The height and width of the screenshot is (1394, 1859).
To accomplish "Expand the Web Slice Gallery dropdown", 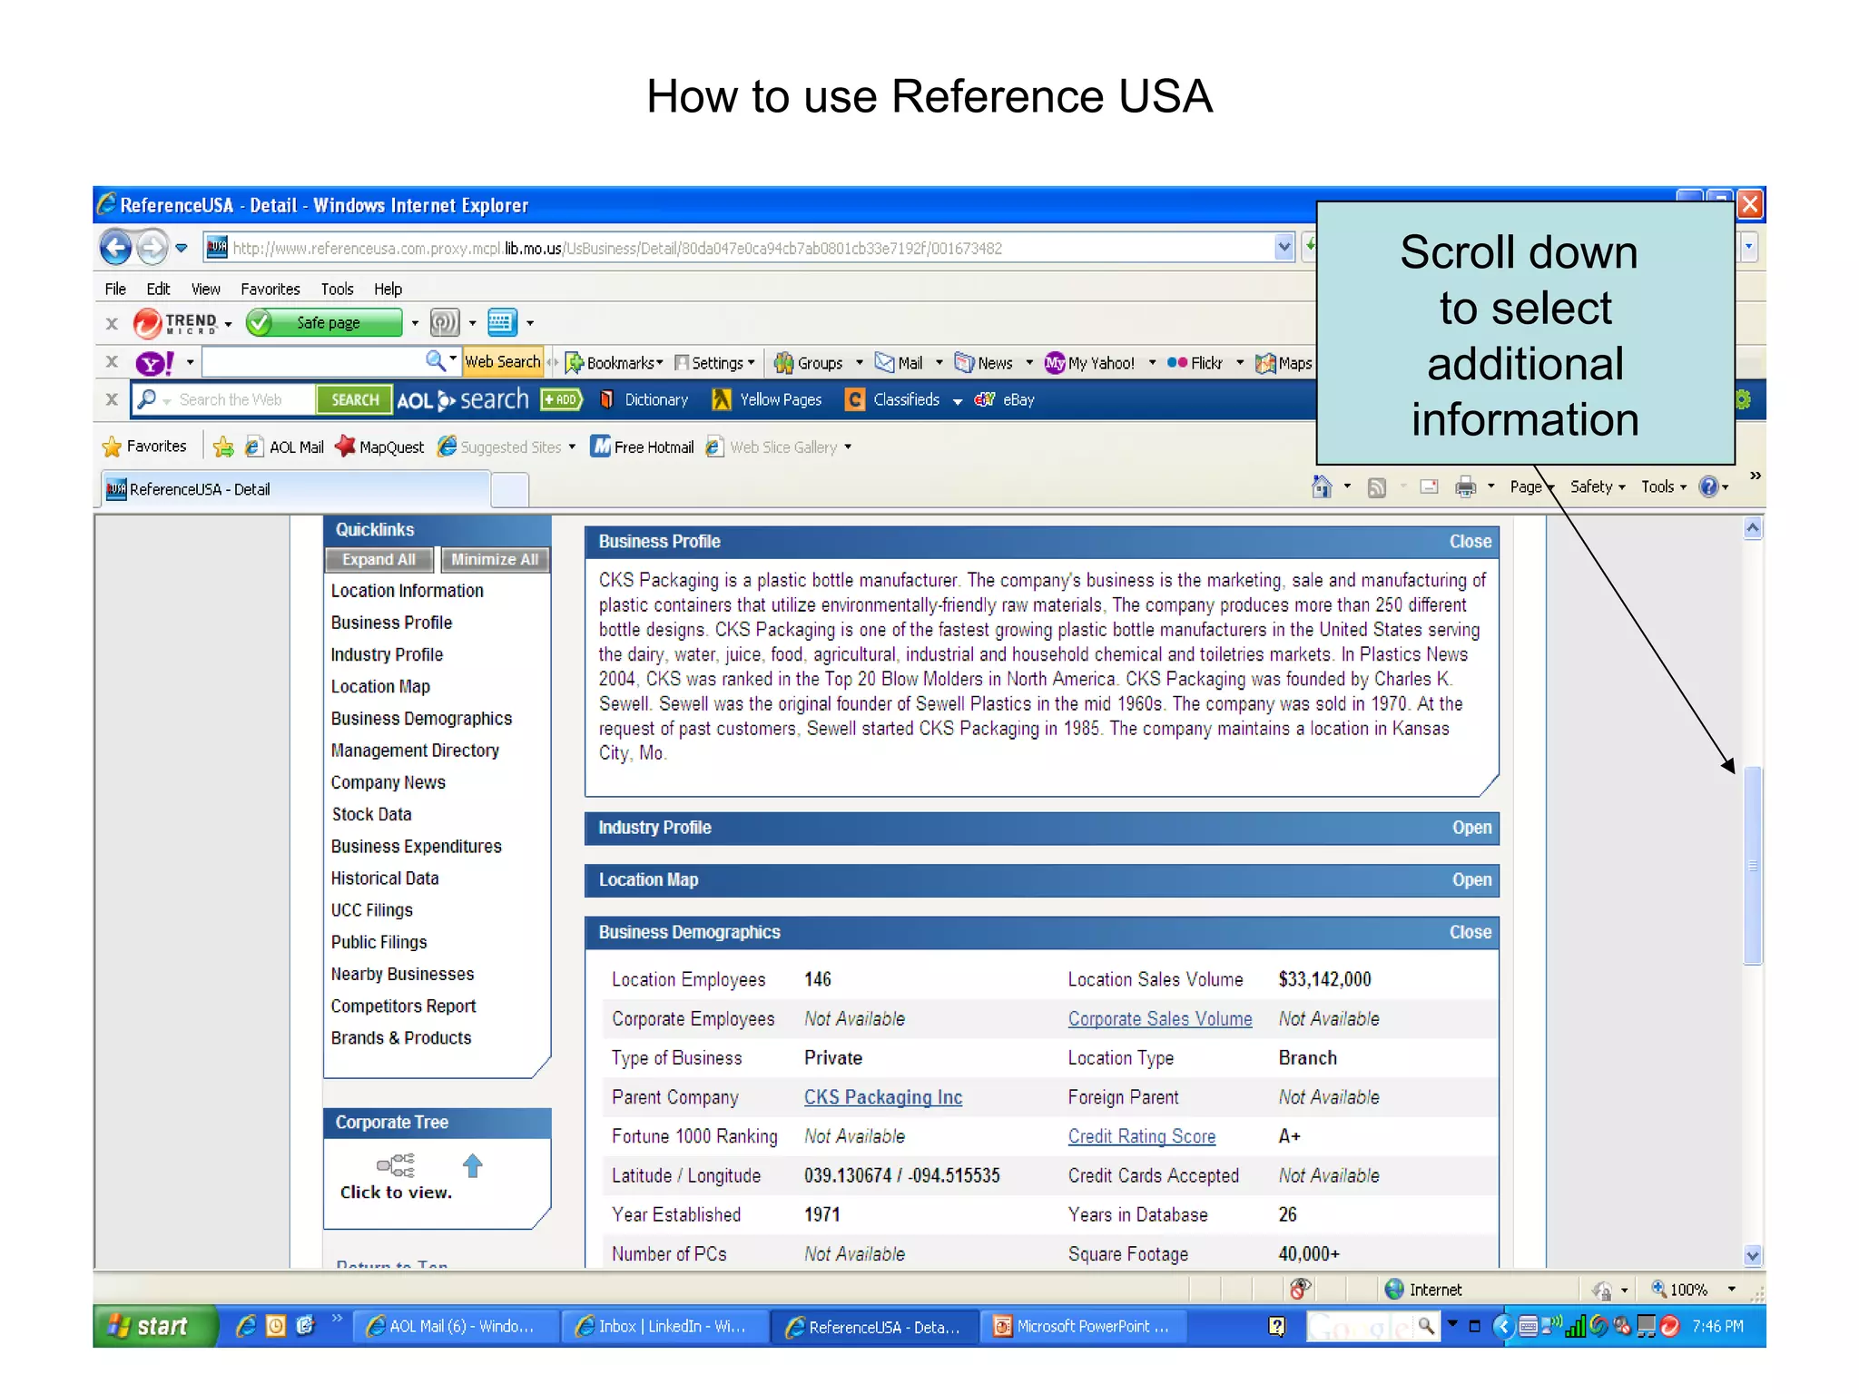I will pyautogui.click(x=848, y=447).
